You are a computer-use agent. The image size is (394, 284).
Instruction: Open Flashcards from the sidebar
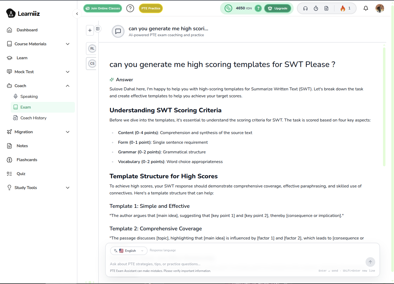[x=27, y=160]
